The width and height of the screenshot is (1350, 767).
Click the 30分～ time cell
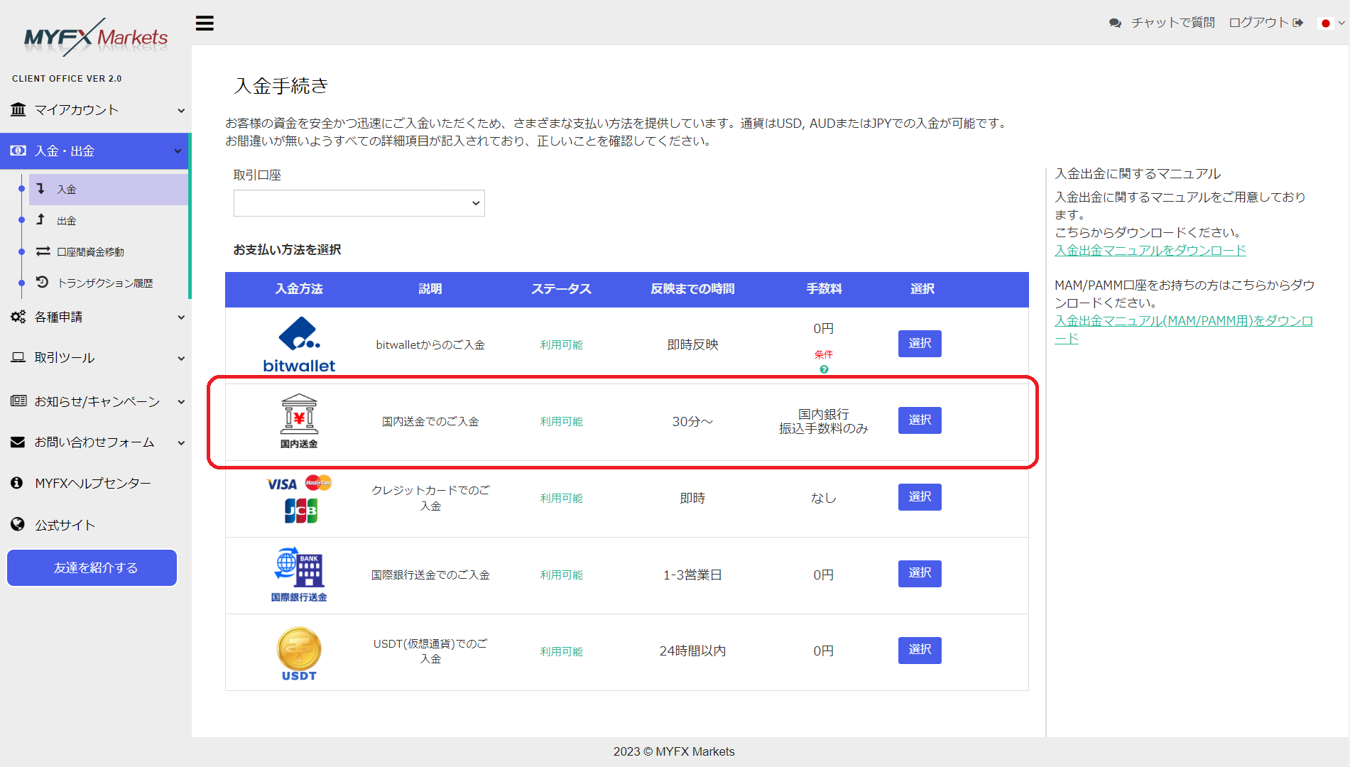coord(692,422)
